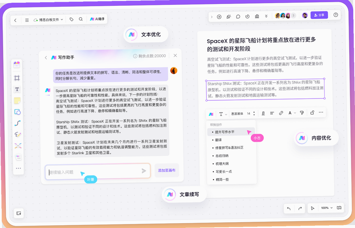355x228 pixels.
Task: Click the undo arrow
Action: 289,208
